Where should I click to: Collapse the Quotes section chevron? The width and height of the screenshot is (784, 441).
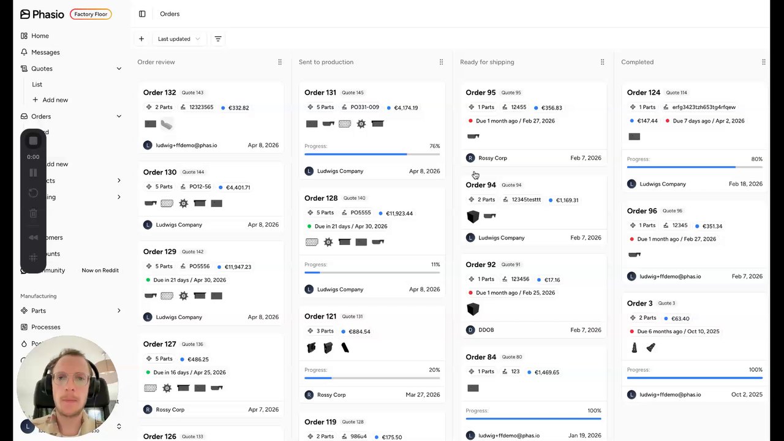(119, 69)
